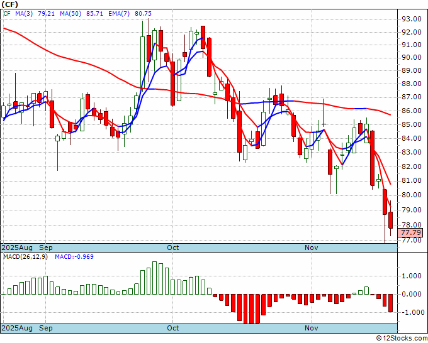Click the 89.00 price axis label

coord(411,70)
